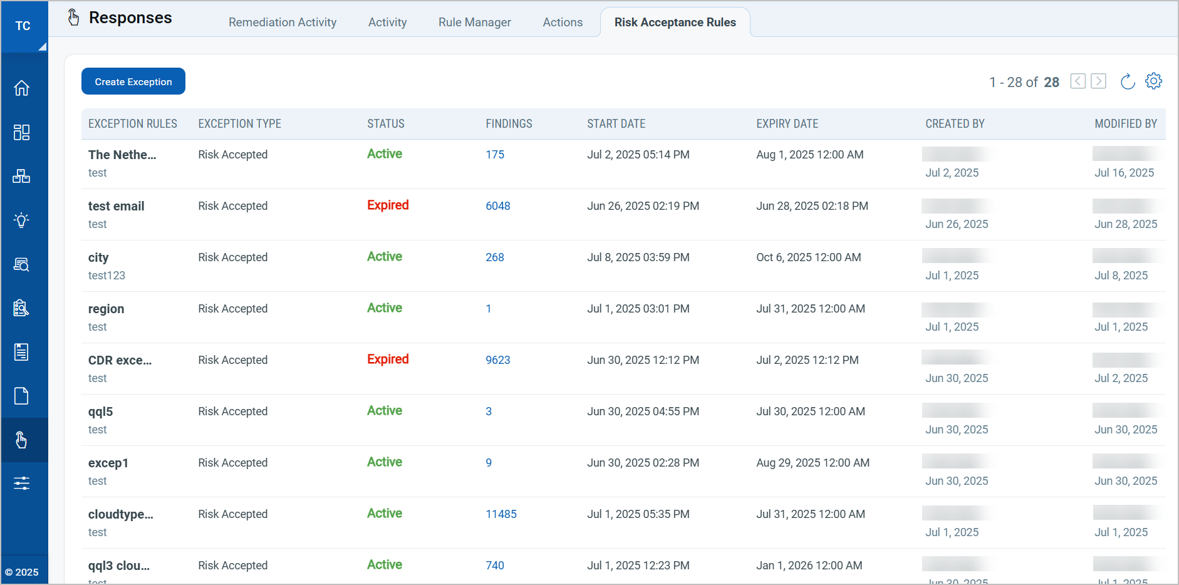Select the compliance clipboard-search icon
This screenshot has height=585, width=1179.
(x=22, y=308)
